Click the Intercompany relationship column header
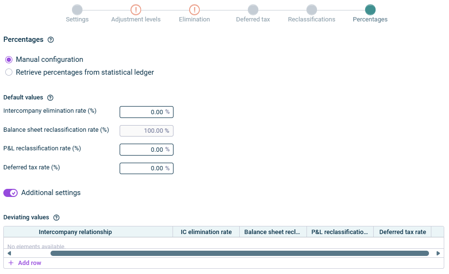This screenshot has width=449, height=274. (x=75, y=232)
